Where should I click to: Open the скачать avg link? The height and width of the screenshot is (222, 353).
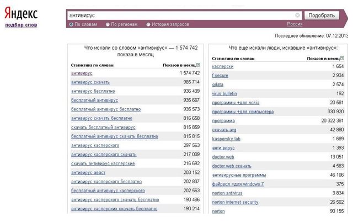pyautogui.click(x=224, y=130)
